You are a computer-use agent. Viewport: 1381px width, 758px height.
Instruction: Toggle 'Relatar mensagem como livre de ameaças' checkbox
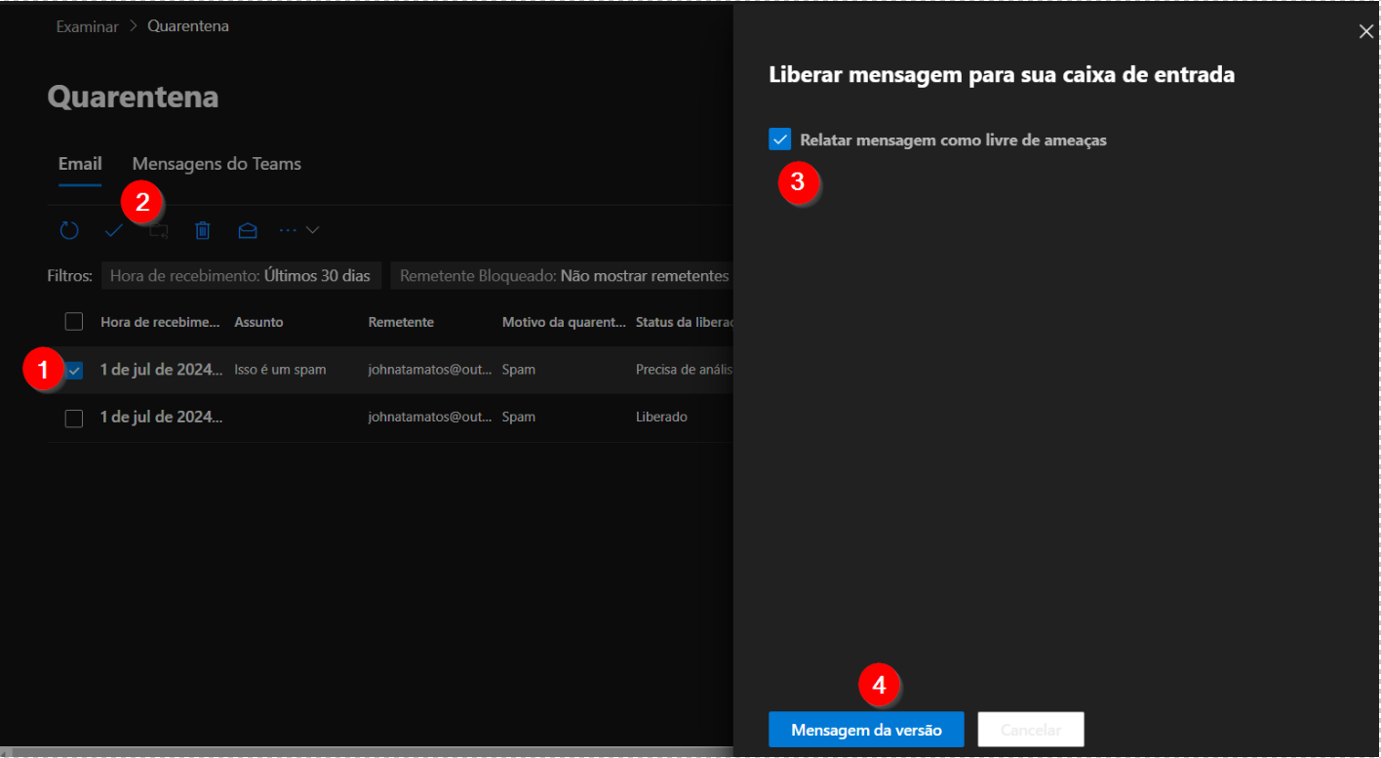coord(780,140)
